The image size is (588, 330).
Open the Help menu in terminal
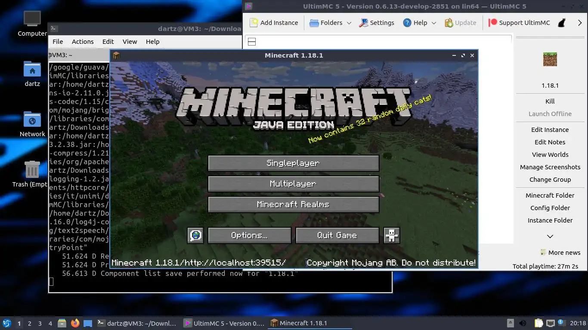click(x=152, y=42)
